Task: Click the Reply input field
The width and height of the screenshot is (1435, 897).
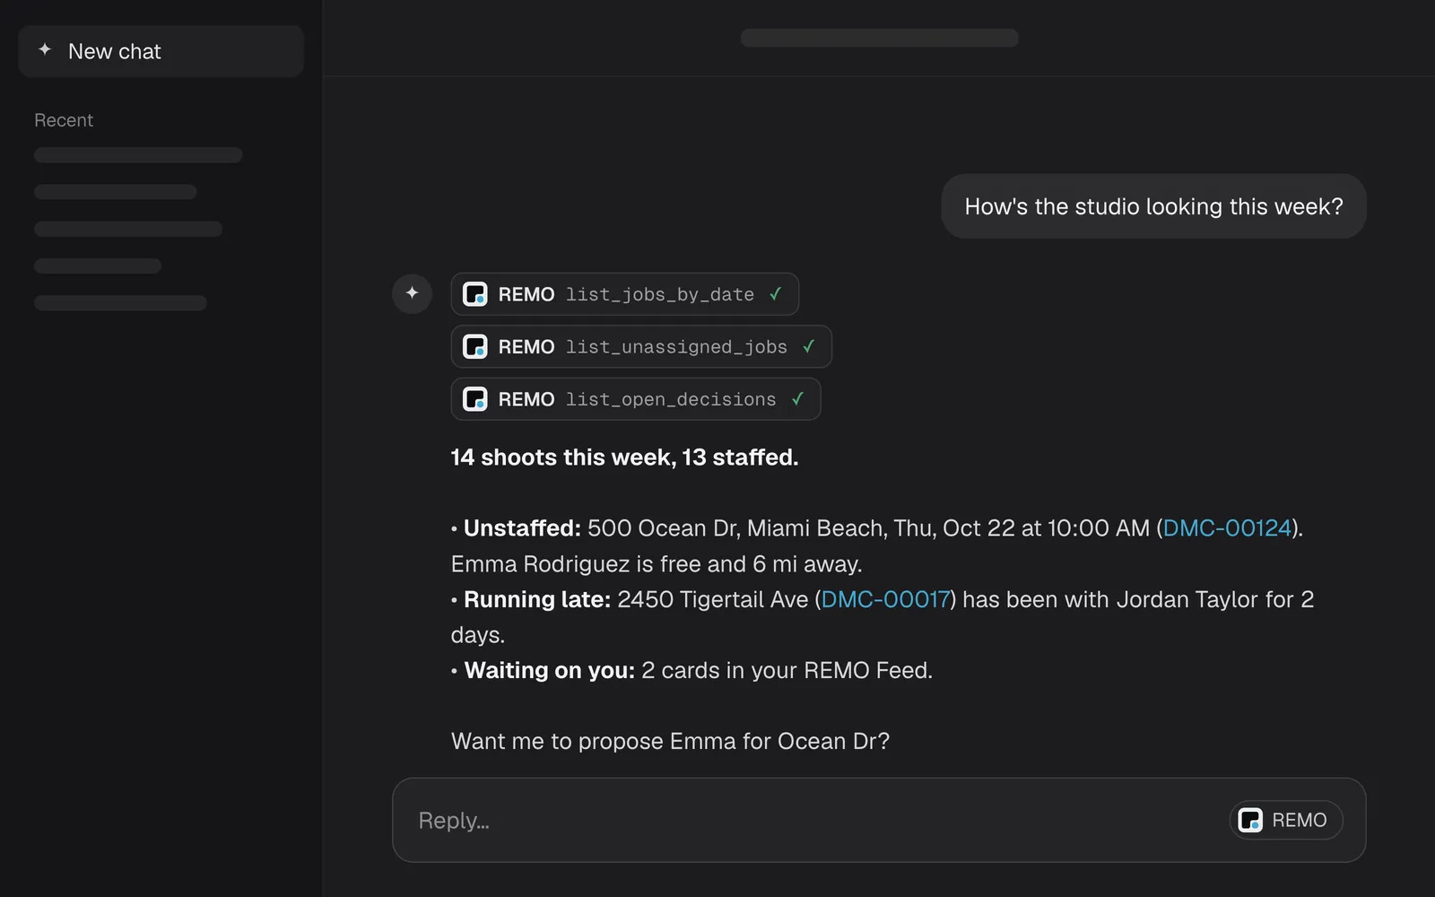Action: 879,820
